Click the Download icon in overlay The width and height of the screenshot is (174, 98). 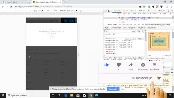click(x=143, y=65)
